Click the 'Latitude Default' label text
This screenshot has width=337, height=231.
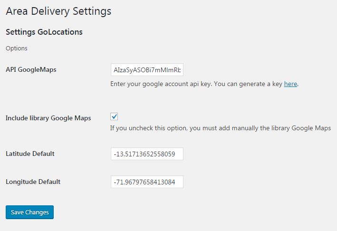30,154
